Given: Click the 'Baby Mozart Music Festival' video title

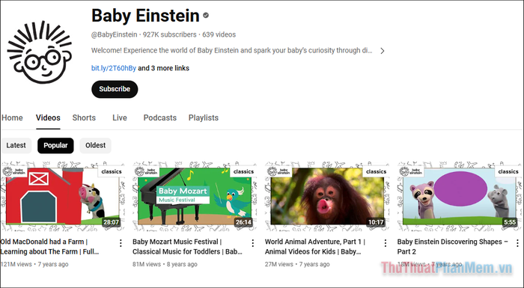Looking at the screenshot, I should pos(187,247).
